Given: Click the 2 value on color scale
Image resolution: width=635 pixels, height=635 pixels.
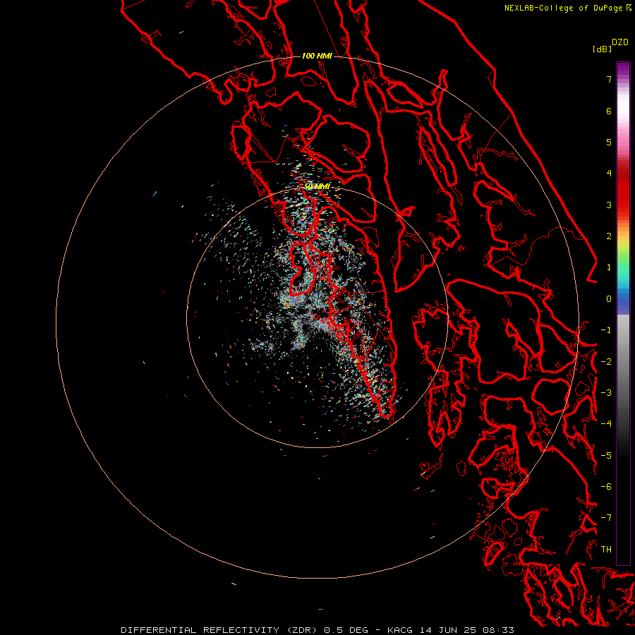Looking at the screenshot, I should 609,236.
